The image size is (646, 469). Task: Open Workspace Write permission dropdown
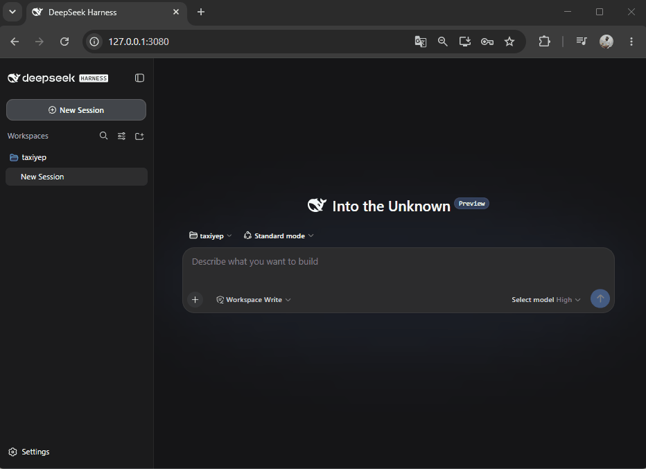click(x=254, y=300)
